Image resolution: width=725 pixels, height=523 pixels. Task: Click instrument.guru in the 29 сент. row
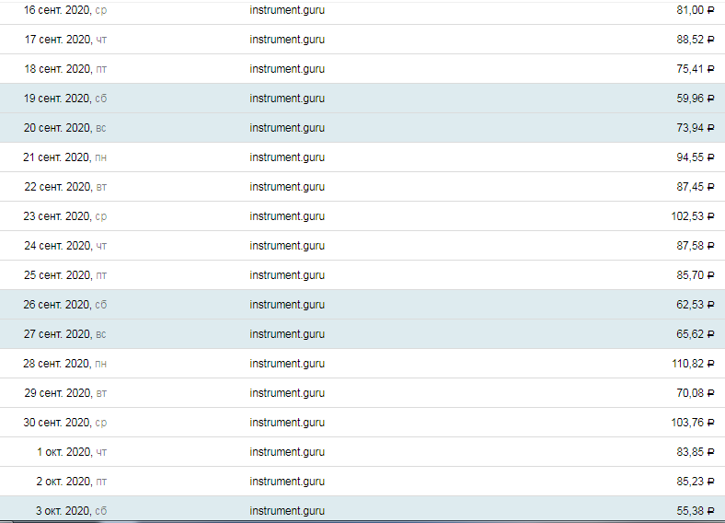click(287, 393)
